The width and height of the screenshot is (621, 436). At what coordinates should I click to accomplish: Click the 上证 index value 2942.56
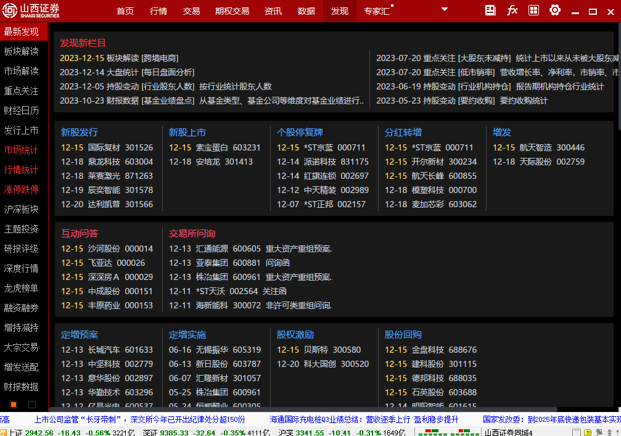click(39, 433)
